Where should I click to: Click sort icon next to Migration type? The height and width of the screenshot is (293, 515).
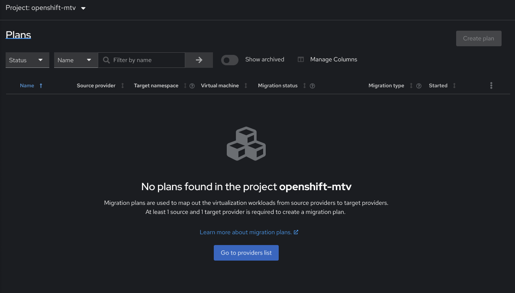(x=411, y=86)
